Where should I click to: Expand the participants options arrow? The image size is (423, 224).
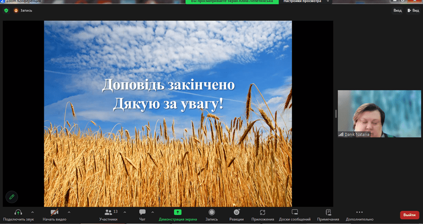click(125, 212)
